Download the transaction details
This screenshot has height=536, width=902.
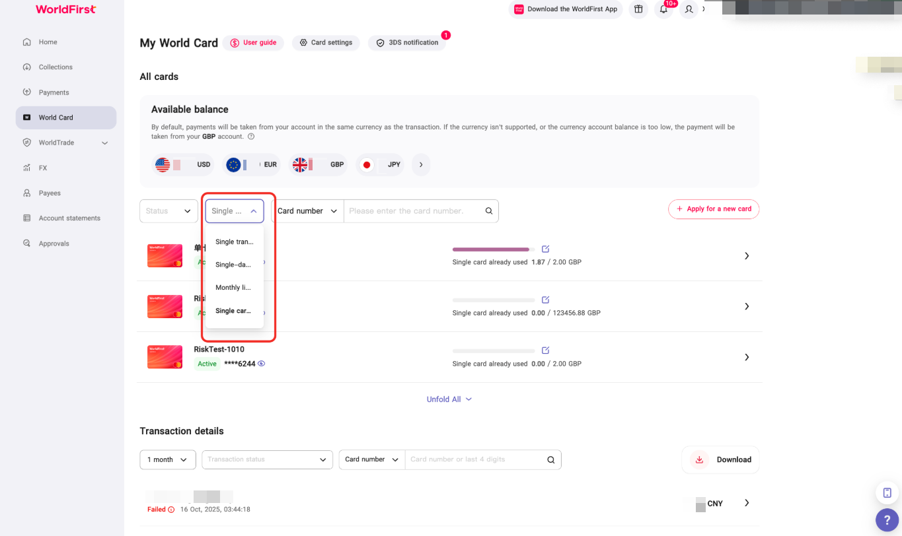[x=720, y=459]
